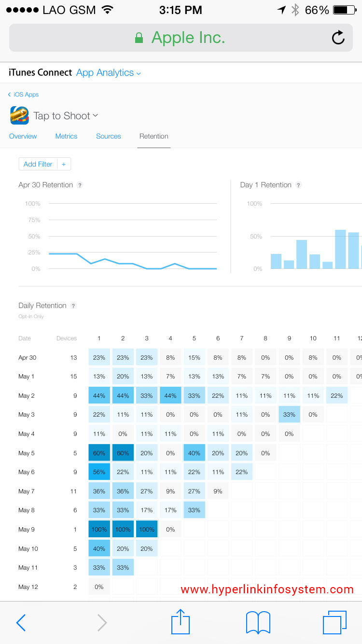Tap the 33% day 9 cell in May 3 row
This screenshot has height=644, width=362.
[290, 415]
